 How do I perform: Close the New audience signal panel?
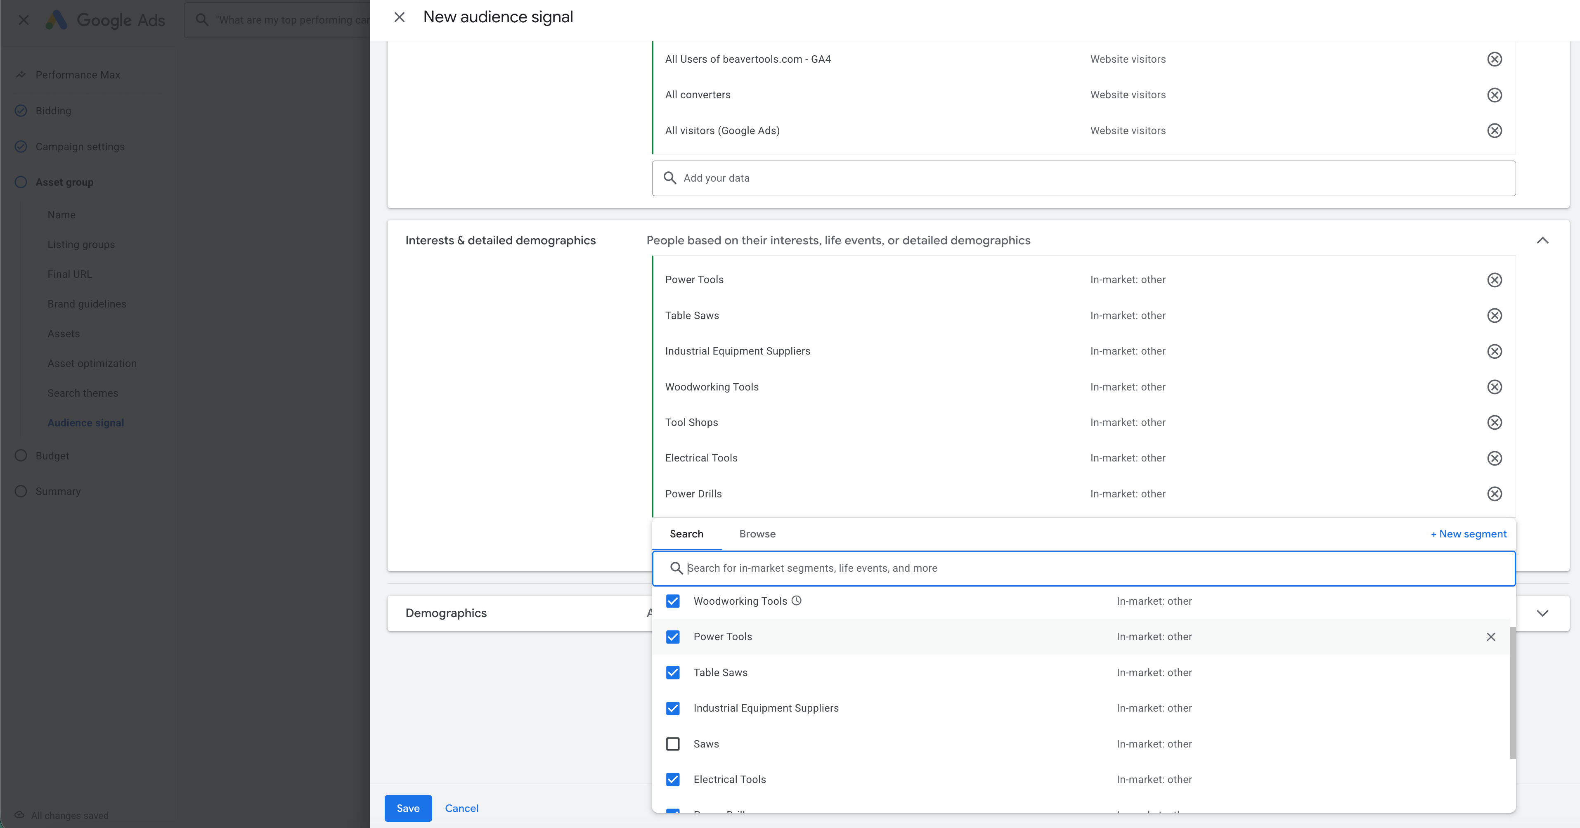[x=399, y=17]
